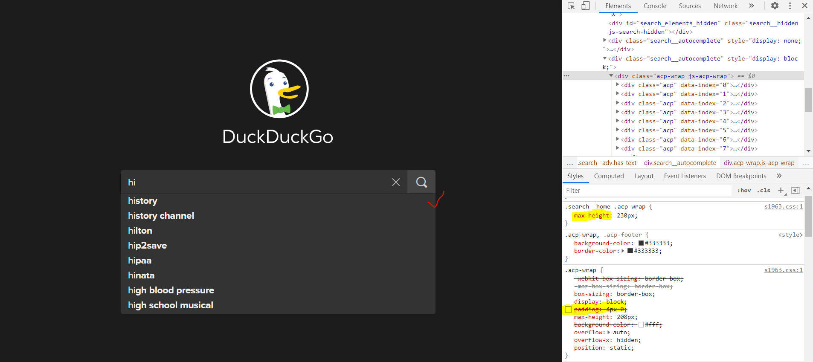
Task: Collapse the acp-wrap js-acp-wrap div
Action: click(x=611, y=76)
